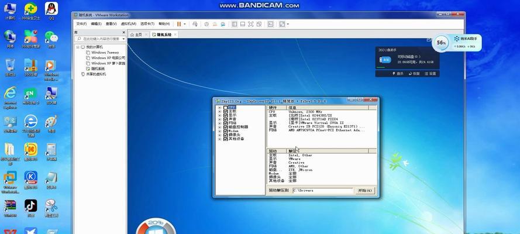Open the library search dropdown arrow
This screenshot has height=234, width=520.
click(x=123, y=39)
